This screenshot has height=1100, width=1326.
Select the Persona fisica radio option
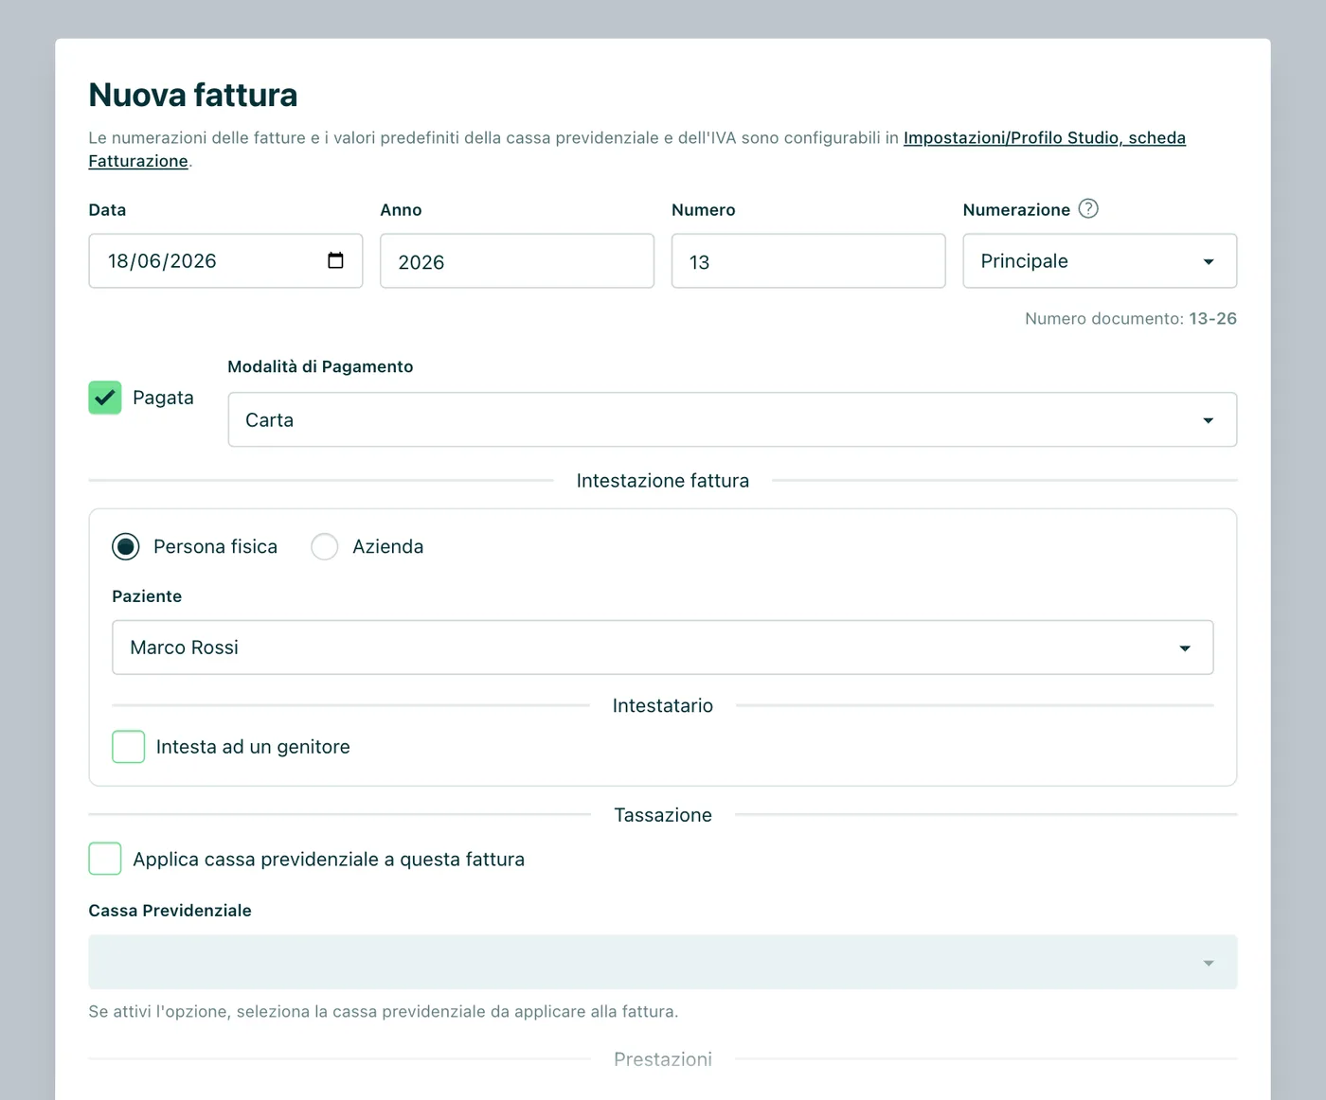(126, 546)
